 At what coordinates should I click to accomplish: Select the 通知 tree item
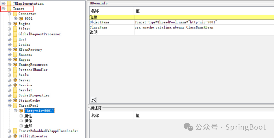28,126
